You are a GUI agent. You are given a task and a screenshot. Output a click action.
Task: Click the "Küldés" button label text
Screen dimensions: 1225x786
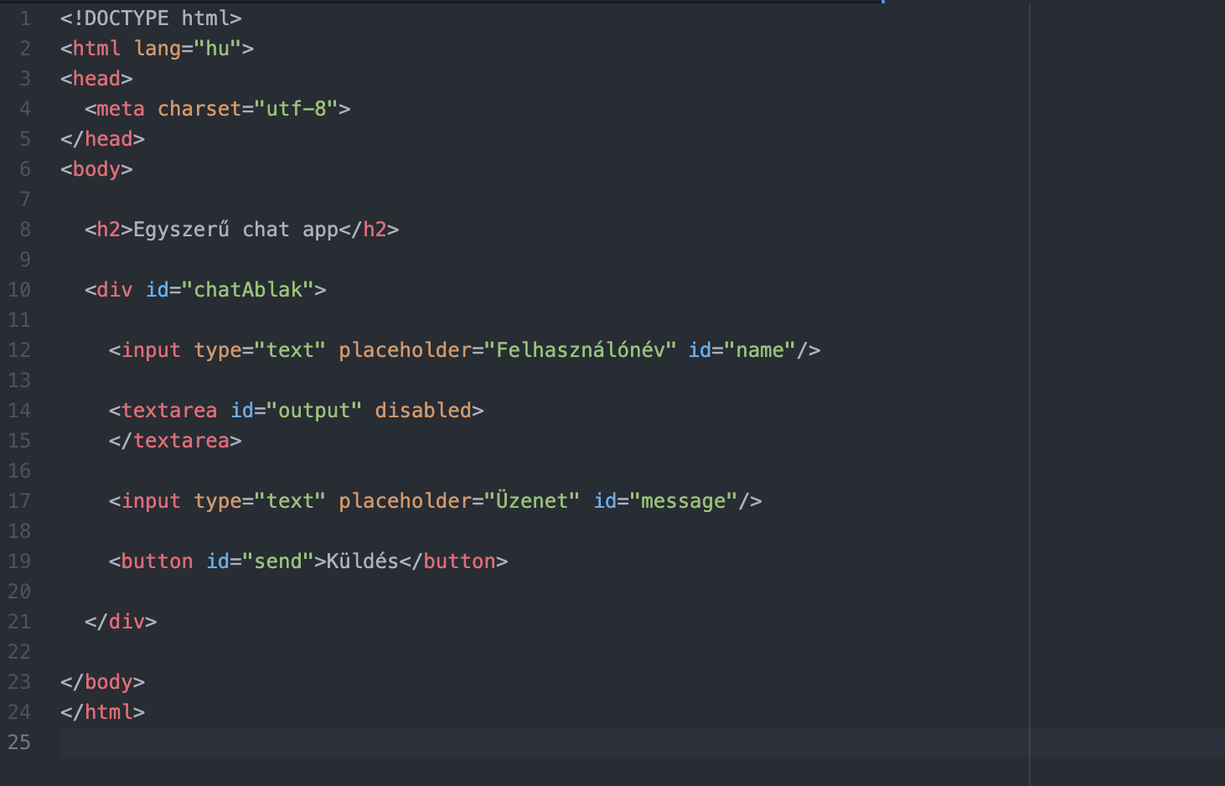pos(362,561)
